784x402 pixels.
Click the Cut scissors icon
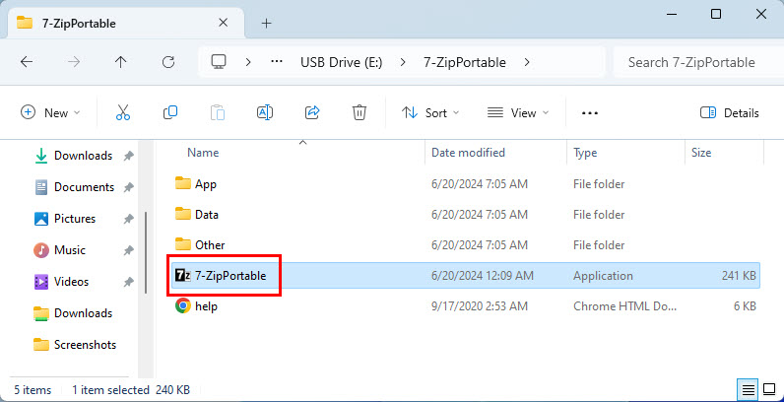[123, 112]
